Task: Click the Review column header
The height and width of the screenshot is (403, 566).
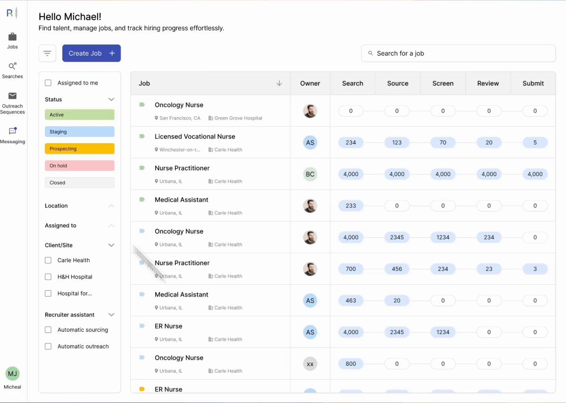Action: click(x=488, y=83)
